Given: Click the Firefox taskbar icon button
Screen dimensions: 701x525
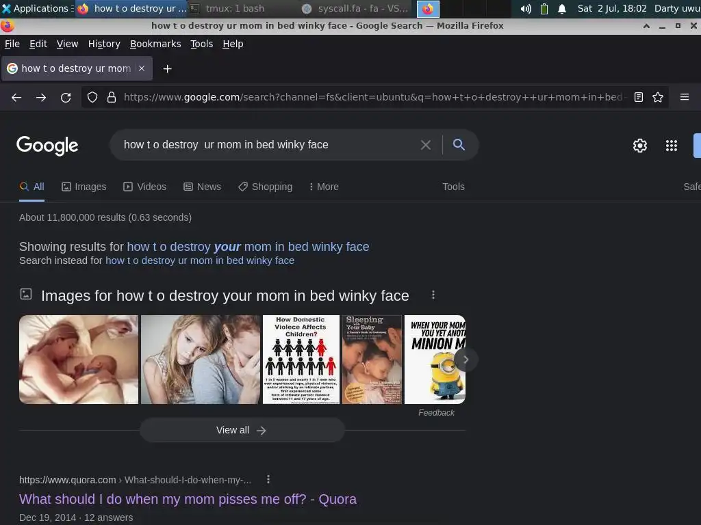Looking at the screenshot, I should point(428,8).
